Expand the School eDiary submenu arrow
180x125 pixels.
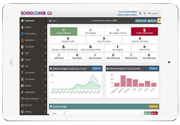point(45,34)
